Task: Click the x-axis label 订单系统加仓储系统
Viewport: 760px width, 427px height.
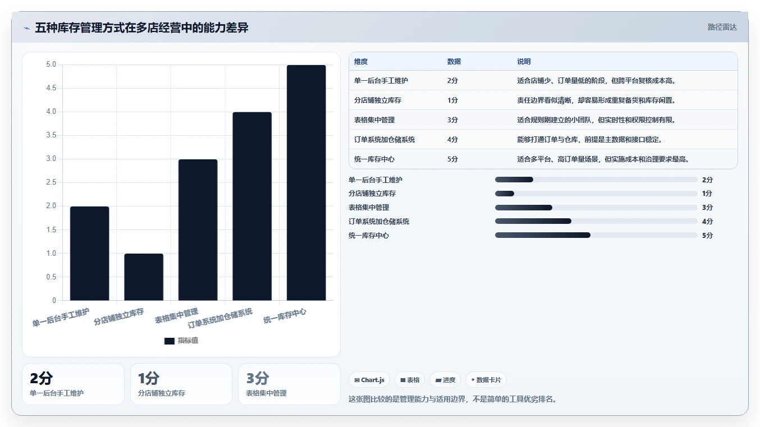Action: point(220,318)
